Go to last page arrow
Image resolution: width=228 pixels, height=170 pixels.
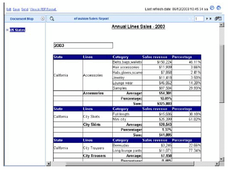tap(210, 19)
